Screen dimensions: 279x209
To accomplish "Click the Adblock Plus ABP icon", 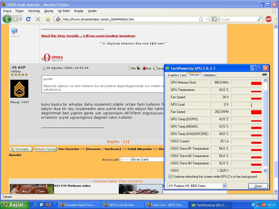I will 268,19.
